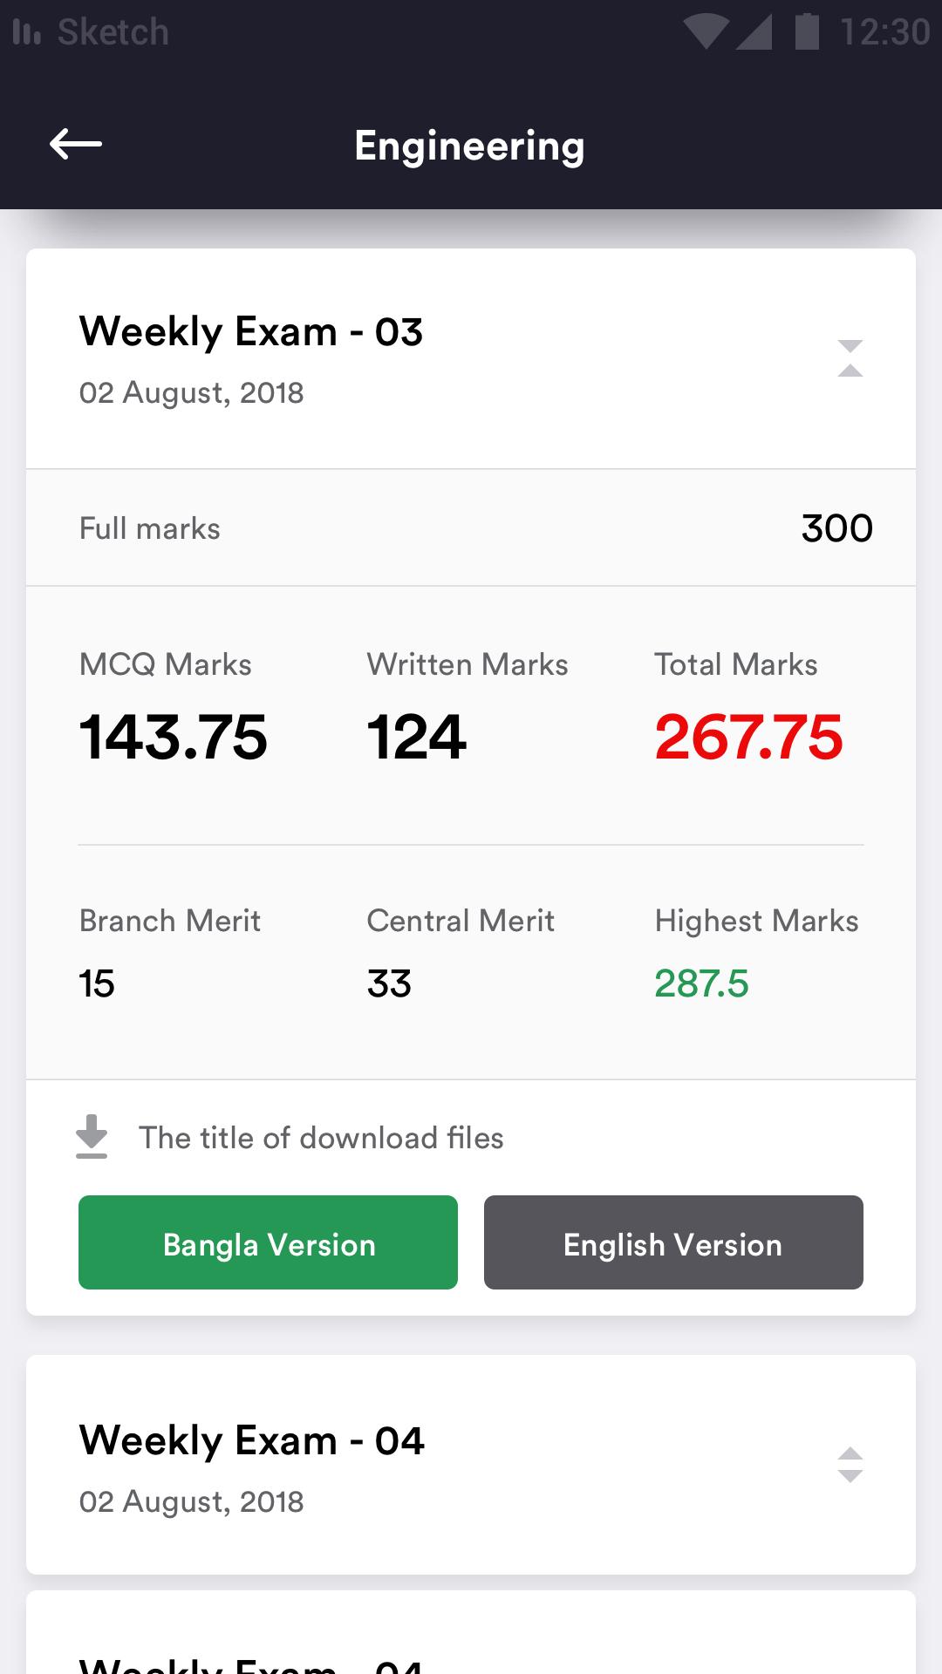
Task: Tap the MCQ Marks value 143.75
Action: coord(173,738)
